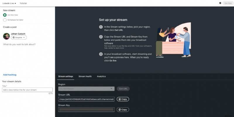
Task: Click the 'Your stream details' heading
Action: click(12, 81)
